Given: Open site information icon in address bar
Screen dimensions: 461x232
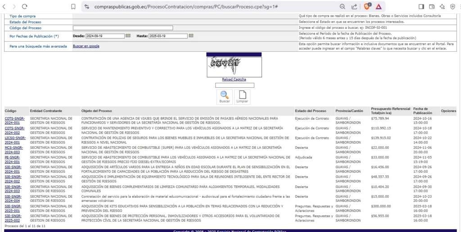Looking at the screenshot, I should coord(87,6).
